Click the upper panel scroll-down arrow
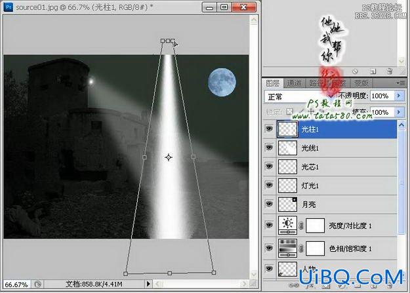Screen dimensions: 410x293 coord(401,61)
